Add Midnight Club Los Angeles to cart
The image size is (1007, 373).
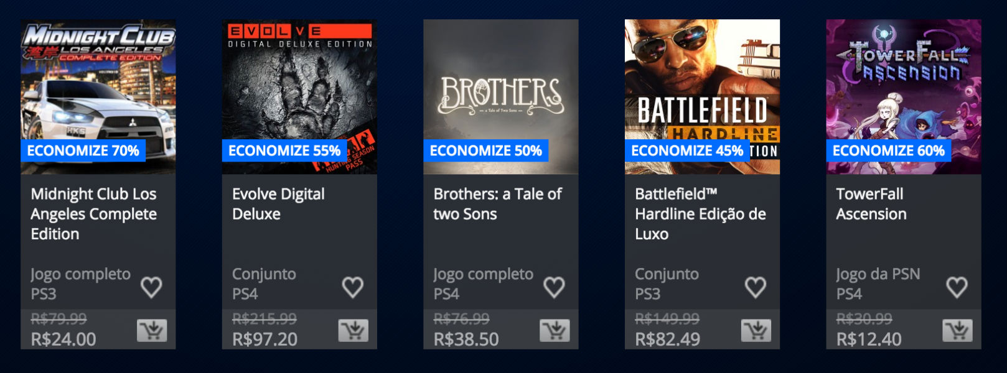(152, 330)
